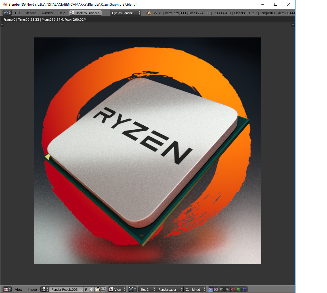Open the RenderLayer dropdown
The height and width of the screenshot is (293, 327).
[x=169, y=289]
